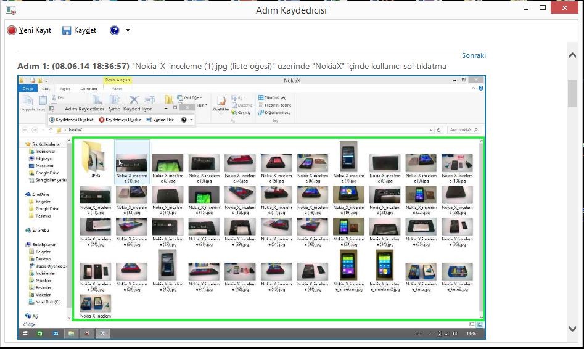
Task: Click the main window vertical scrollbar thumb
Action: point(572,94)
